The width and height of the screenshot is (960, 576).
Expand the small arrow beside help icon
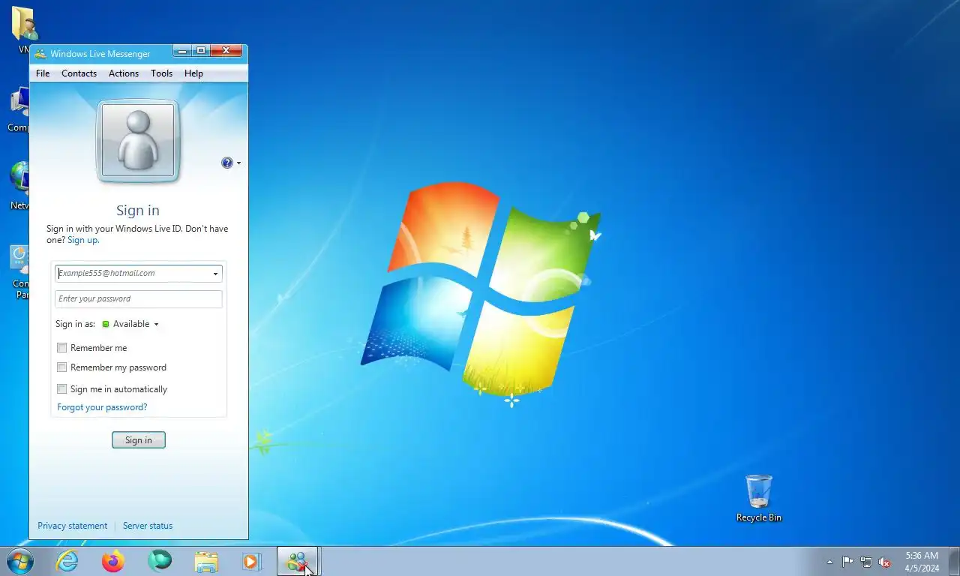(x=238, y=163)
